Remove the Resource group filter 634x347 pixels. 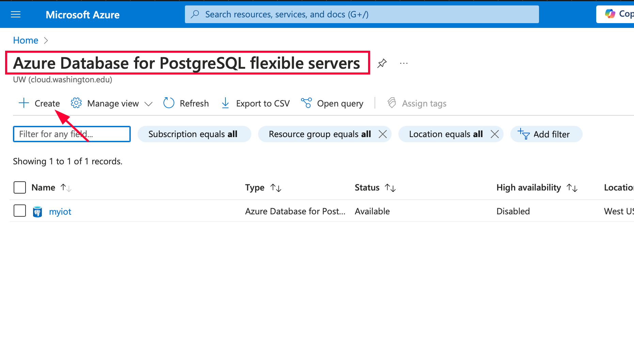point(383,134)
